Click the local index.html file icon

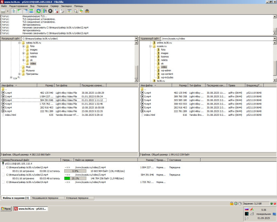point(3,115)
